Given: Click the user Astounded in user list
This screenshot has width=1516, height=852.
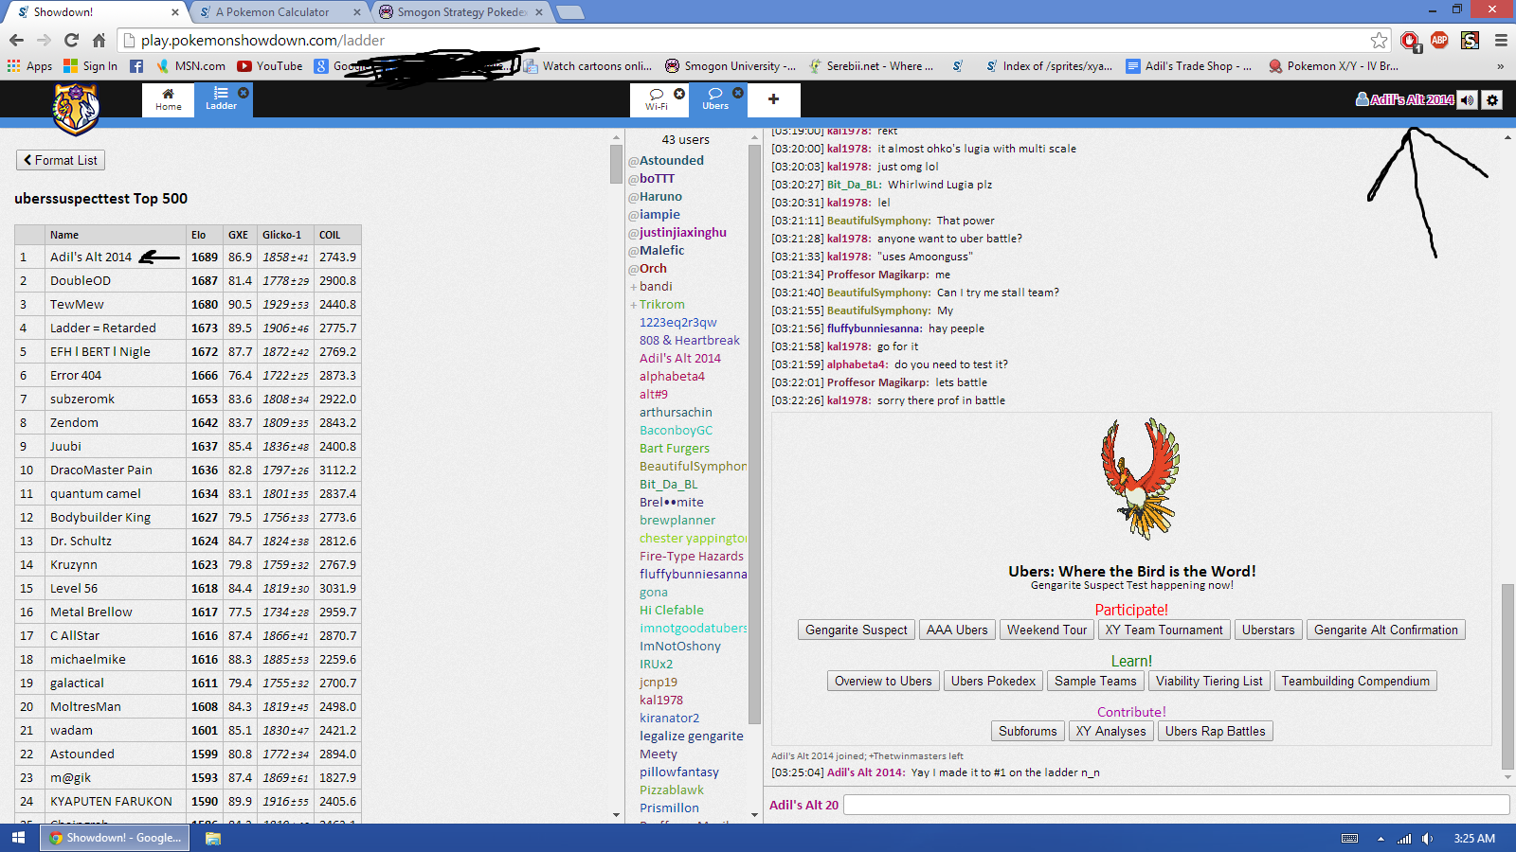Looking at the screenshot, I should coord(671,160).
